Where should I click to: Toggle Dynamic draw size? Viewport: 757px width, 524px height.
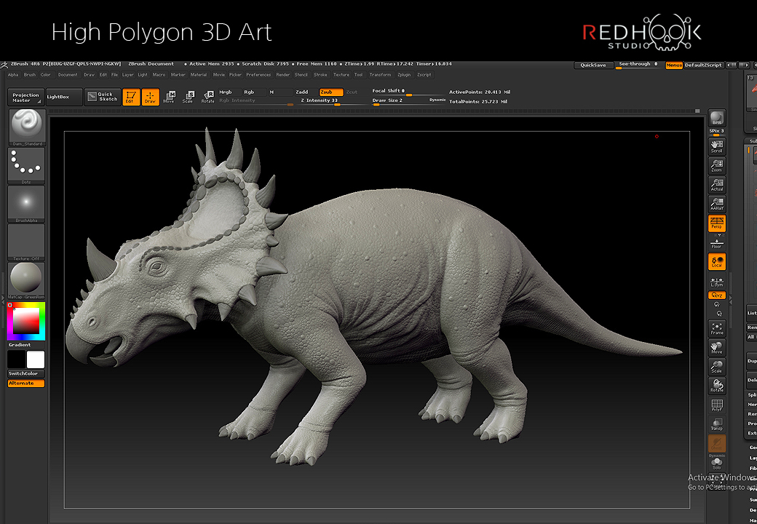point(437,100)
